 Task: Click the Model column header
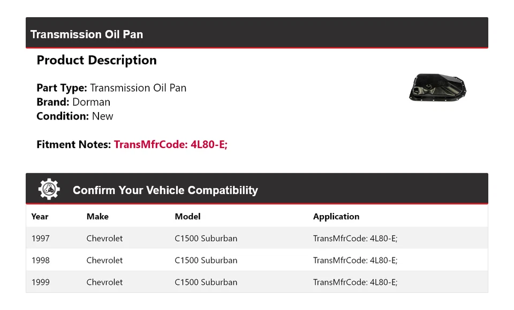(x=187, y=217)
